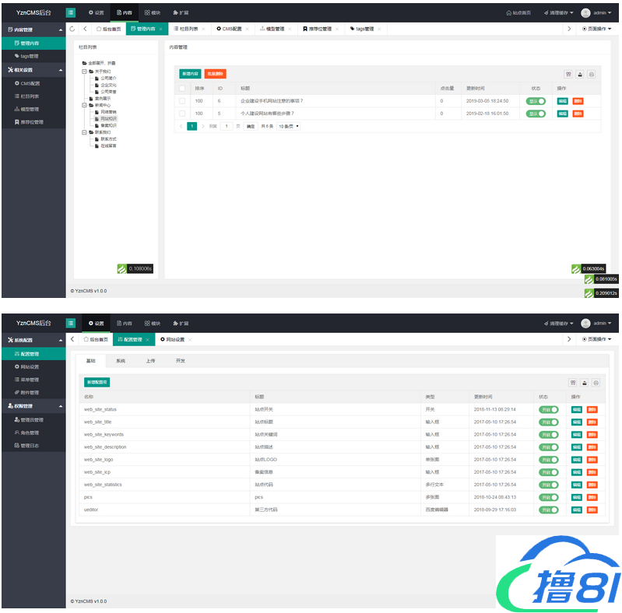622x613 pixels.
Task: Click the pagination page number input field
Action: click(x=227, y=126)
